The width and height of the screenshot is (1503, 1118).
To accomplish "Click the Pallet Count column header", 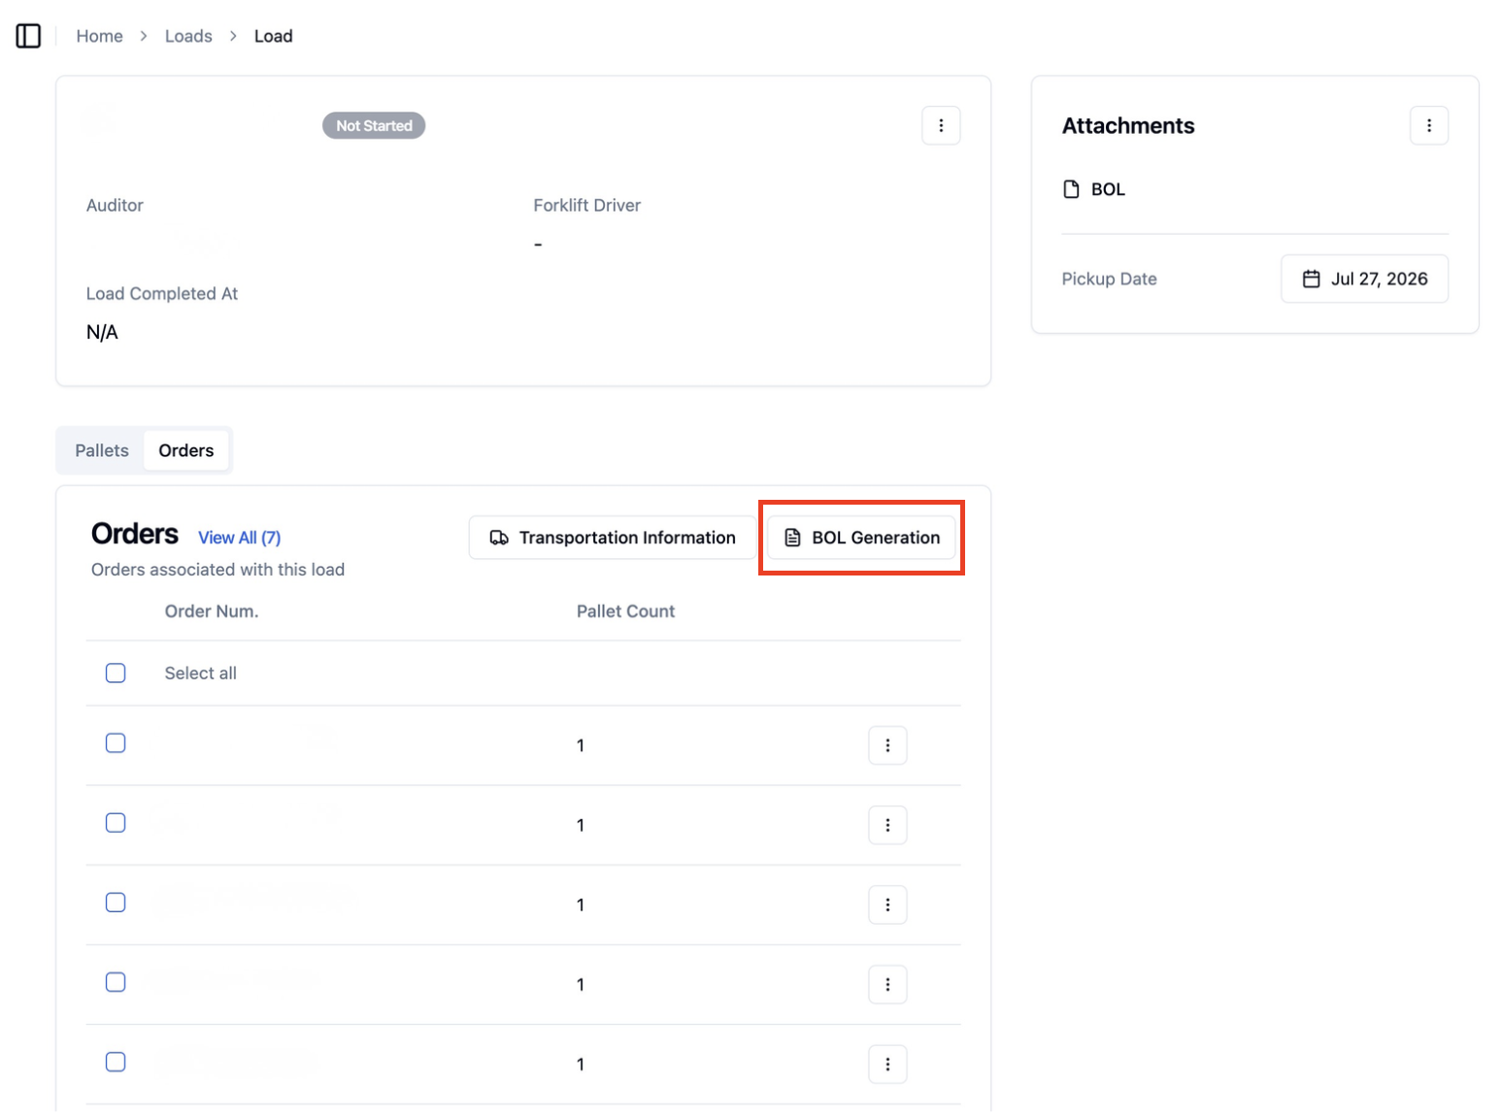I will (x=625, y=611).
